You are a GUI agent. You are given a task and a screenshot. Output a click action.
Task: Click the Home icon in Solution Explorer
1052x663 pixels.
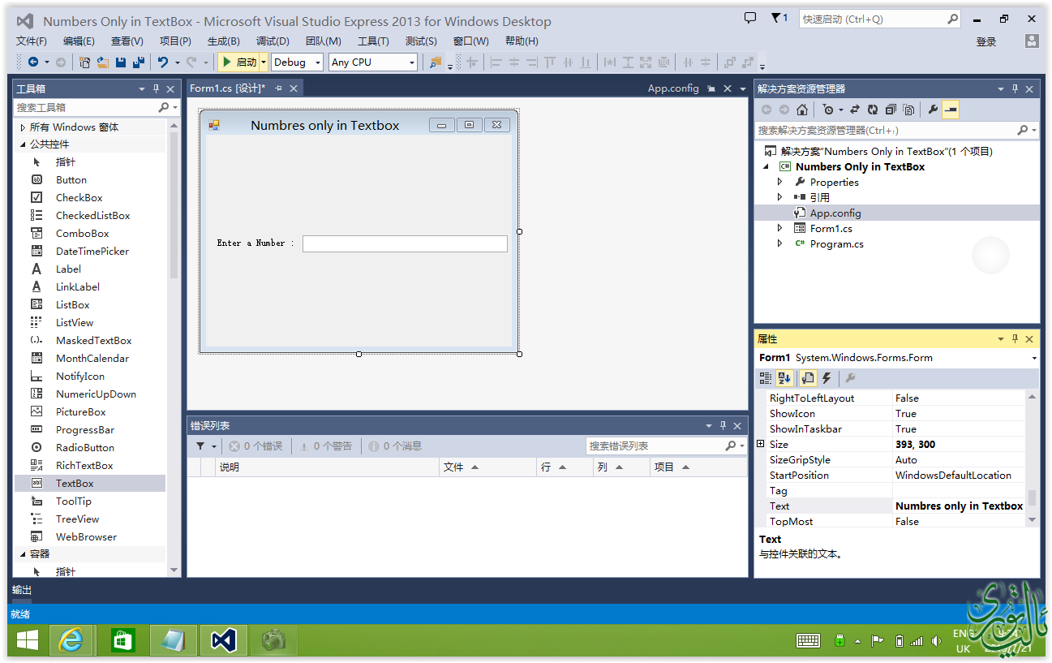802,110
